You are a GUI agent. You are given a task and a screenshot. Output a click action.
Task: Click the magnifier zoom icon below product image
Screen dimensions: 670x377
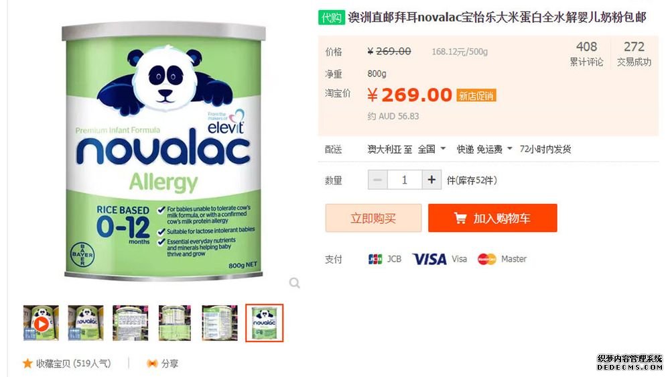pos(294,283)
